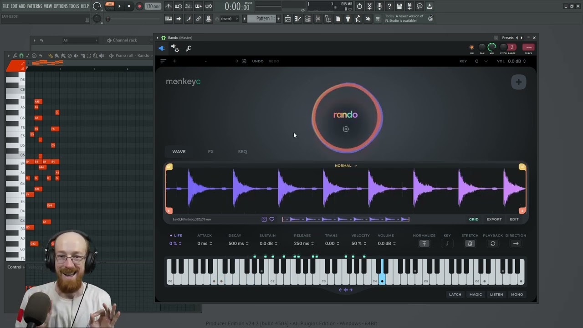The image size is (583, 328).
Task: Enable Mono mode
Action: 517,294
